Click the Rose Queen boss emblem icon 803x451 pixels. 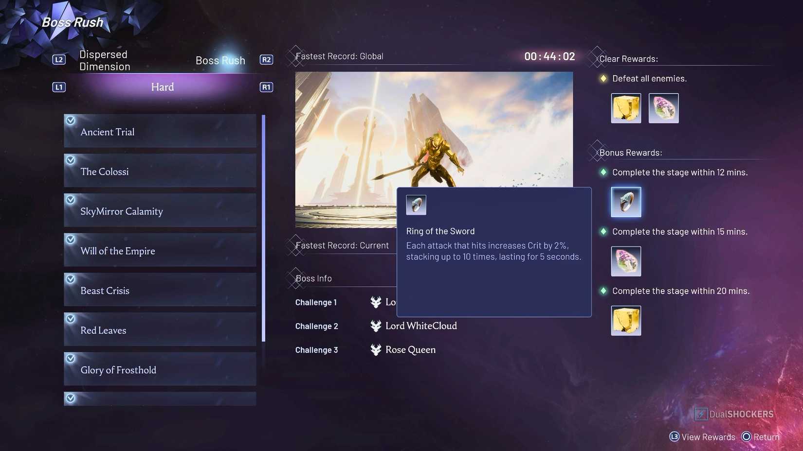(376, 350)
